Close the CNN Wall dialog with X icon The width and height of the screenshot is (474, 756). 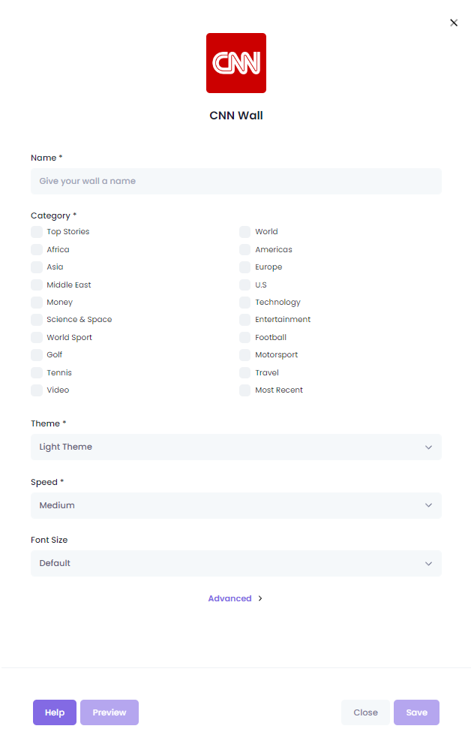(x=453, y=23)
